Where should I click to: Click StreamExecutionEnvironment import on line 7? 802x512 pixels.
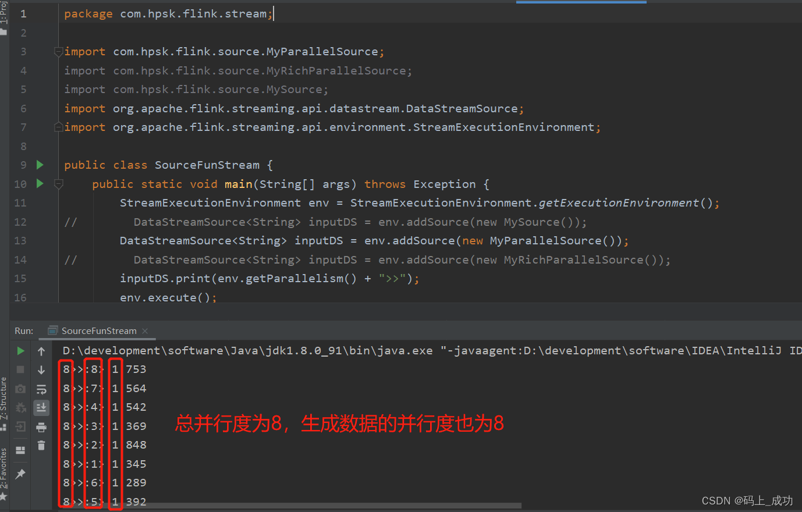pyautogui.click(x=332, y=127)
